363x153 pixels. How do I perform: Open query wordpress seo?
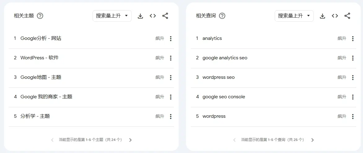[x=219, y=77]
